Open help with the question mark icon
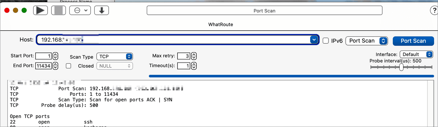The width and height of the screenshot is (438, 127). [434, 11]
